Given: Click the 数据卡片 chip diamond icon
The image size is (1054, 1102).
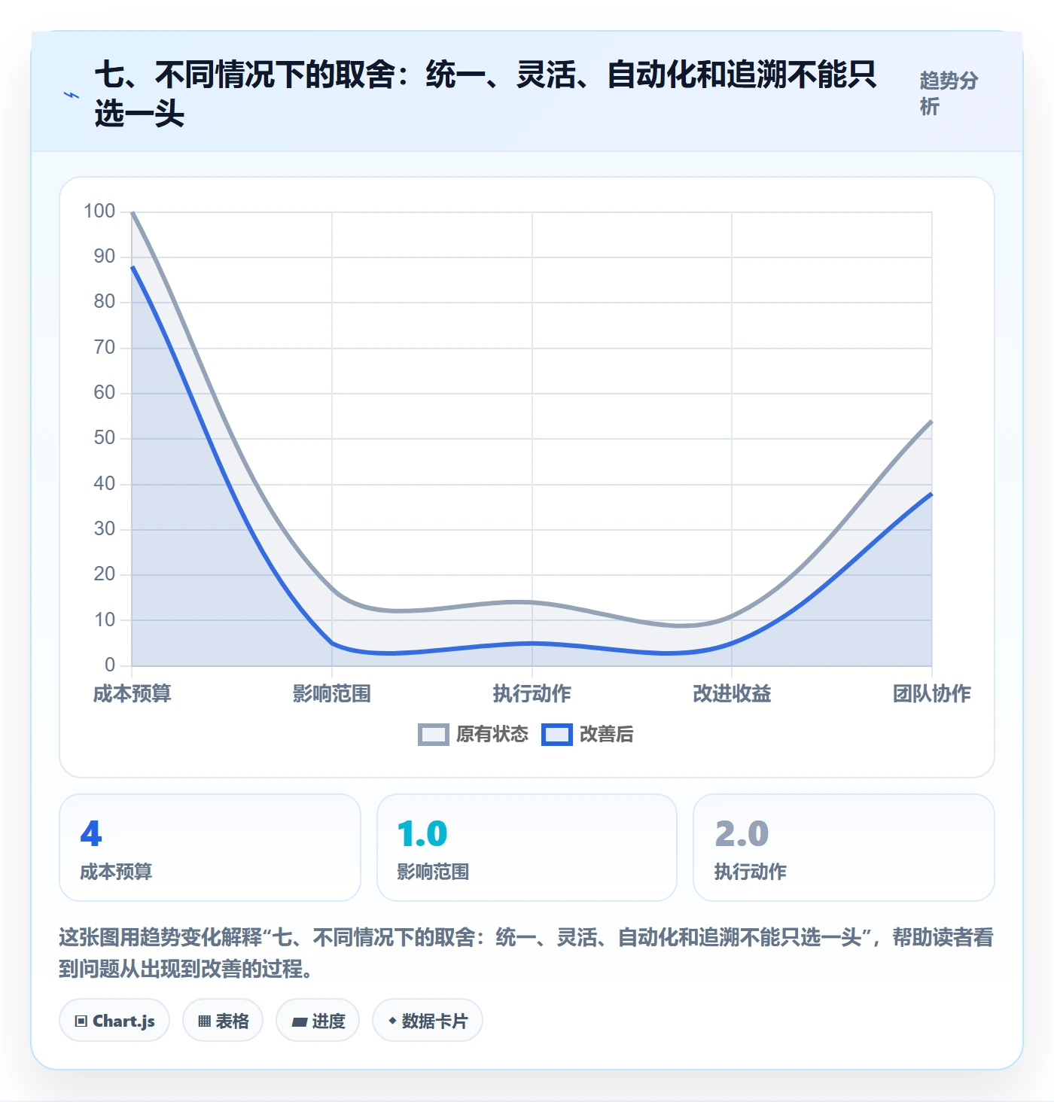Looking at the screenshot, I should pyautogui.click(x=392, y=1021).
